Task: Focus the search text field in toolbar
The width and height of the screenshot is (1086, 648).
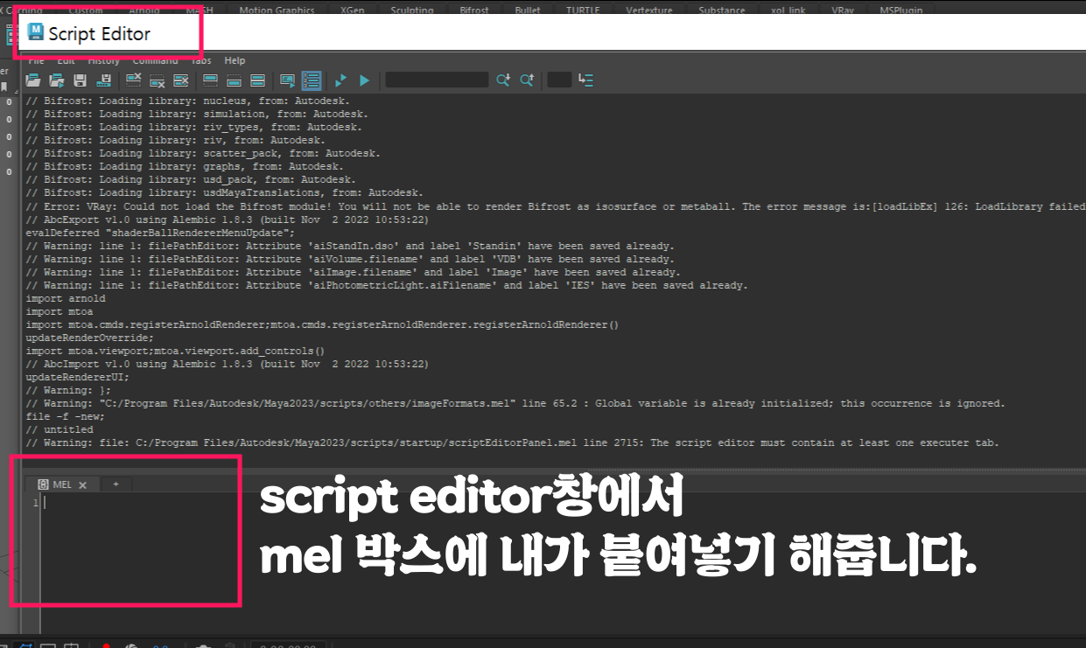Action: pos(437,80)
